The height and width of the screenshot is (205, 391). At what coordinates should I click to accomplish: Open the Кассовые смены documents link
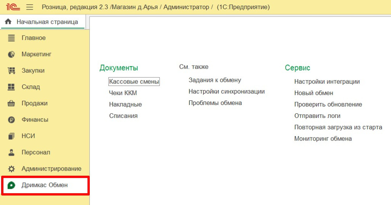point(134,81)
